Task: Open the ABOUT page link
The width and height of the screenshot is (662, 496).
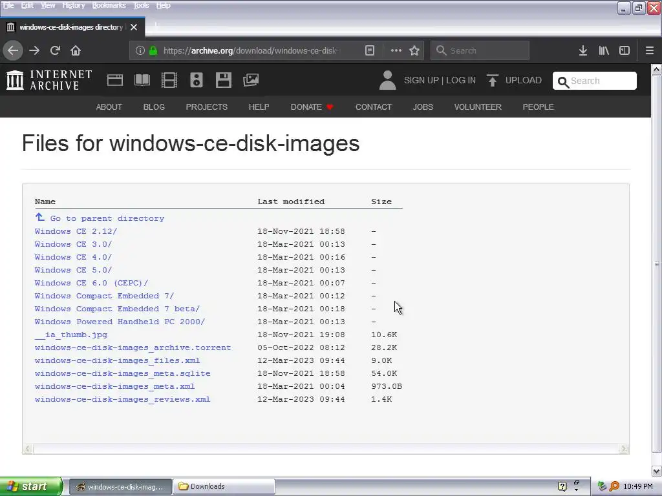Action: (x=109, y=107)
